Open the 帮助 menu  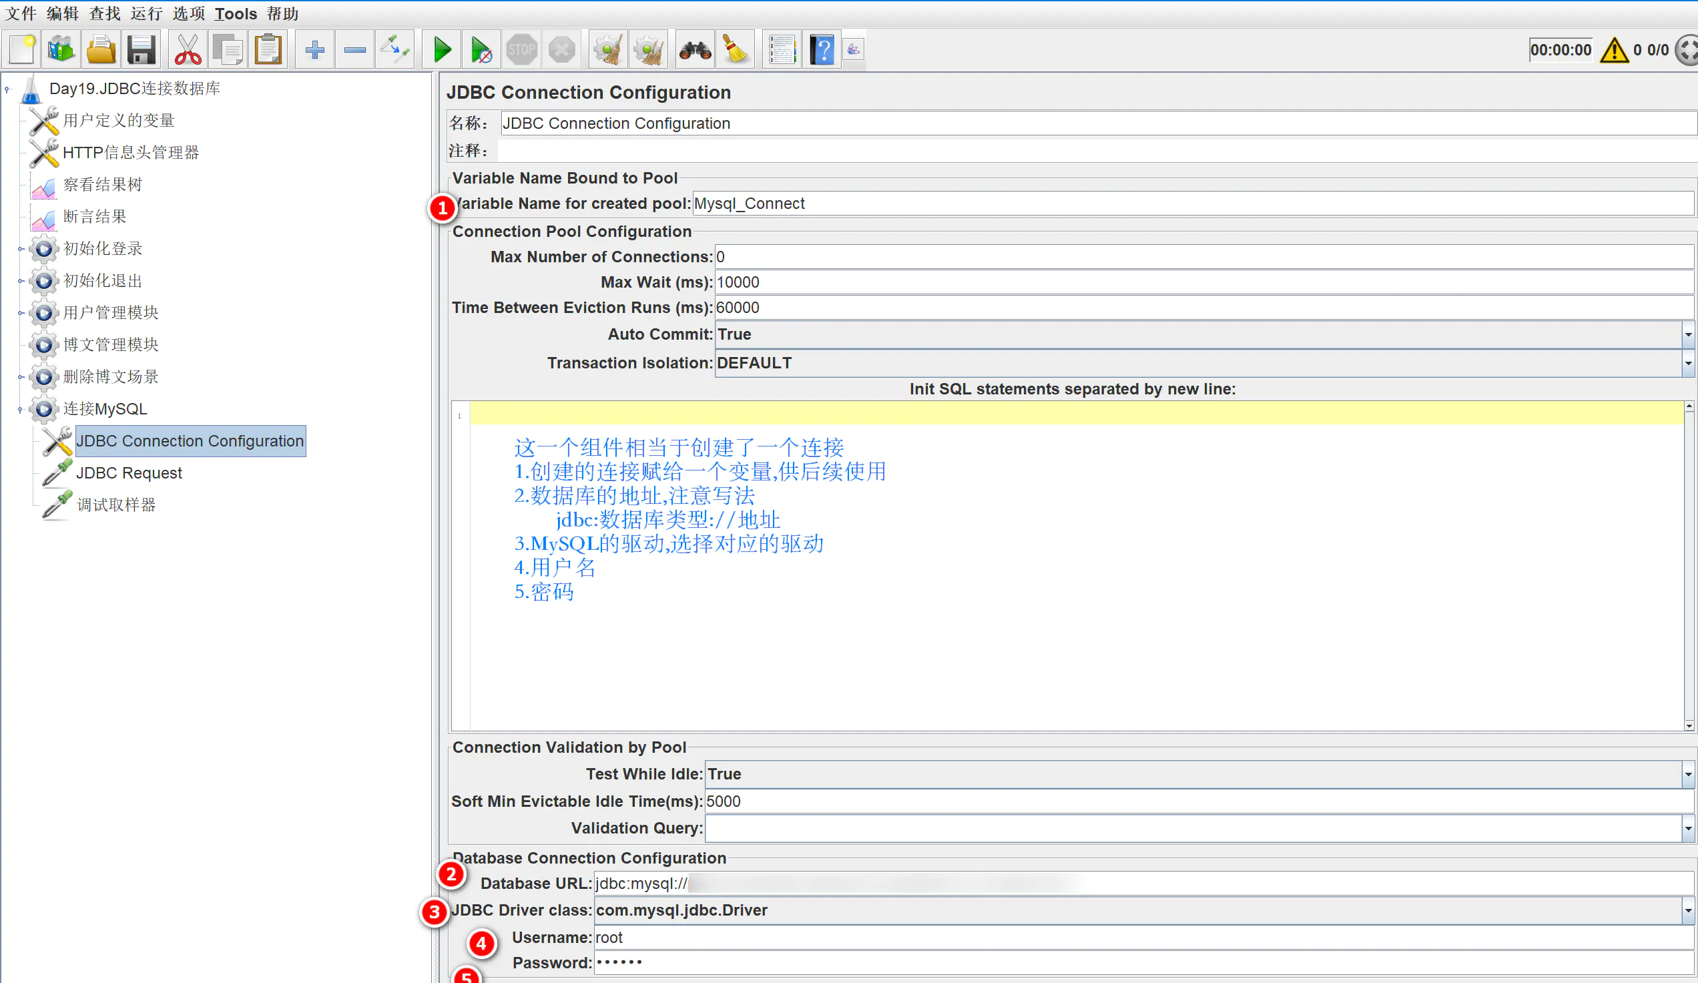pos(282,13)
